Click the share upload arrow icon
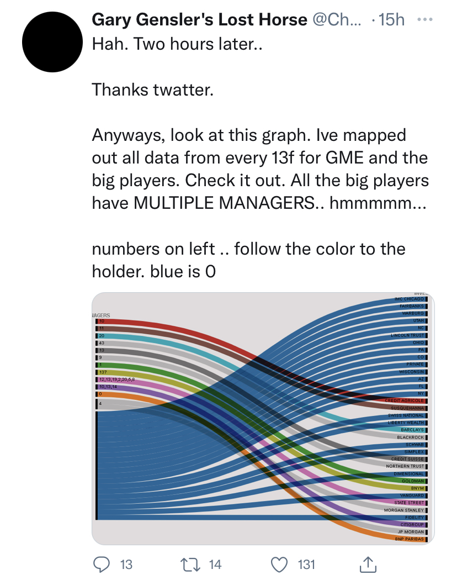The width and height of the screenshot is (457, 585). (x=367, y=564)
